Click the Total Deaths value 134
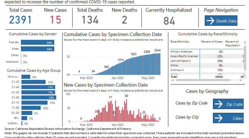This screenshot has width=249, height=138. click(x=90, y=20)
